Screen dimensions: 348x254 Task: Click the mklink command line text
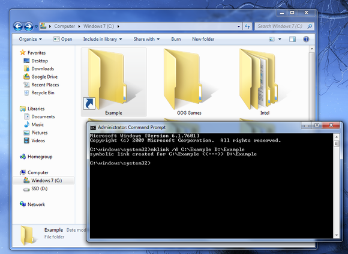(167, 150)
